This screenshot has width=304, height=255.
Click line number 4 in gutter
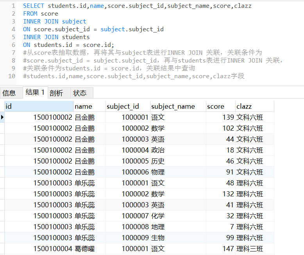pyautogui.click(x=13, y=29)
